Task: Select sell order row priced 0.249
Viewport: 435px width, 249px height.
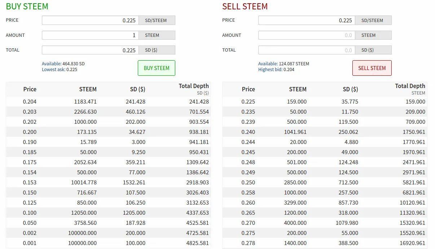Action: click(325, 172)
